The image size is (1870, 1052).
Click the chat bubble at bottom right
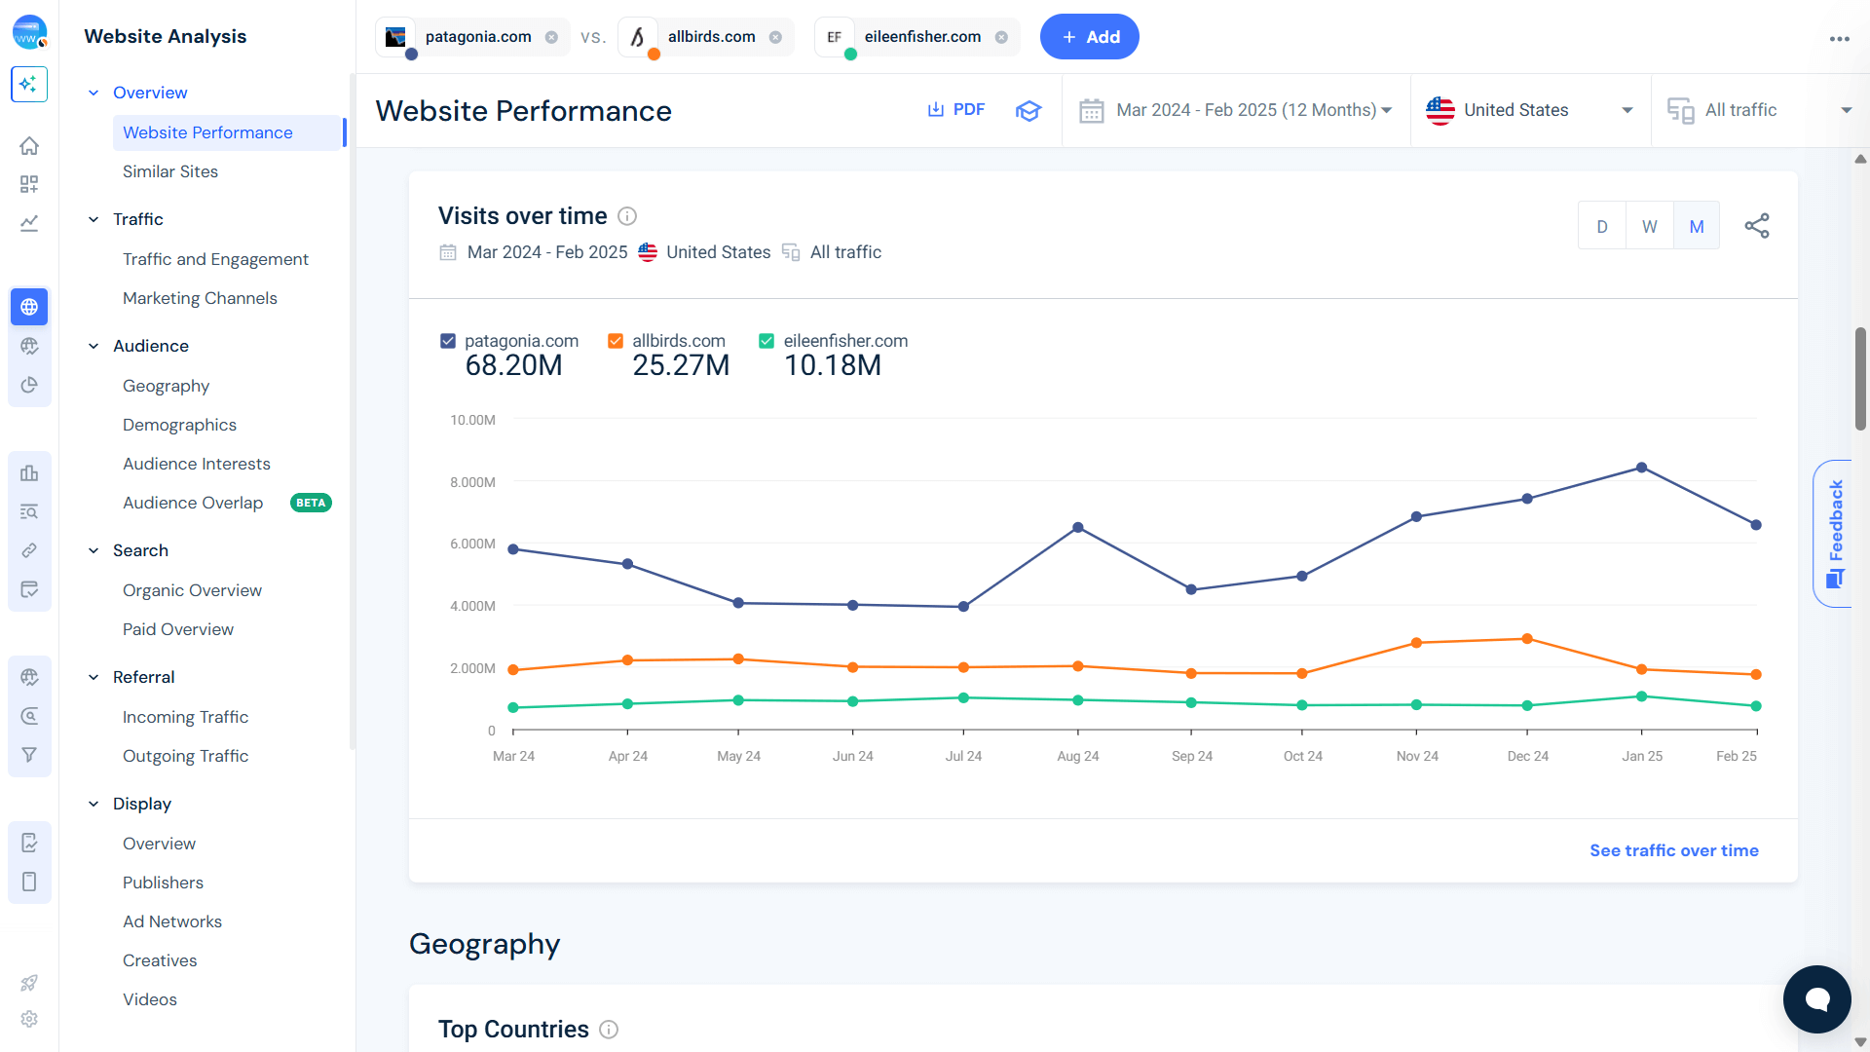[1816, 998]
